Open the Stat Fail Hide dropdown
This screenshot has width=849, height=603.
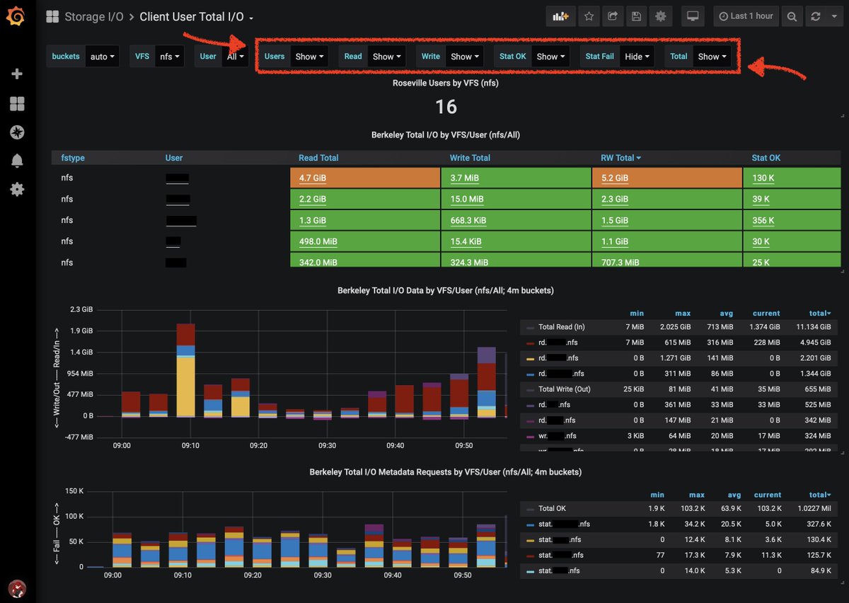[x=637, y=57]
